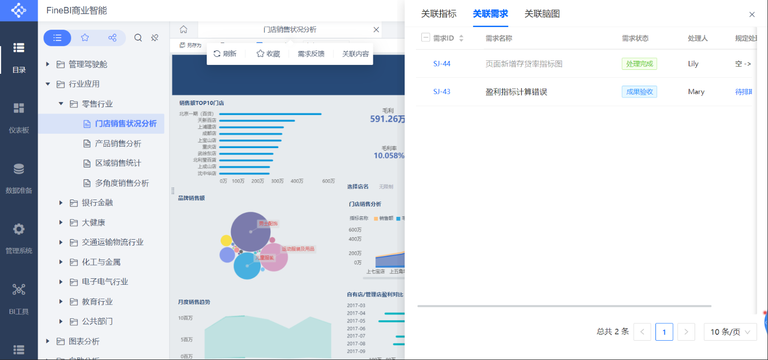Switch to the 关联脑图 tab
768x360 pixels.
click(x=542, y=14)
